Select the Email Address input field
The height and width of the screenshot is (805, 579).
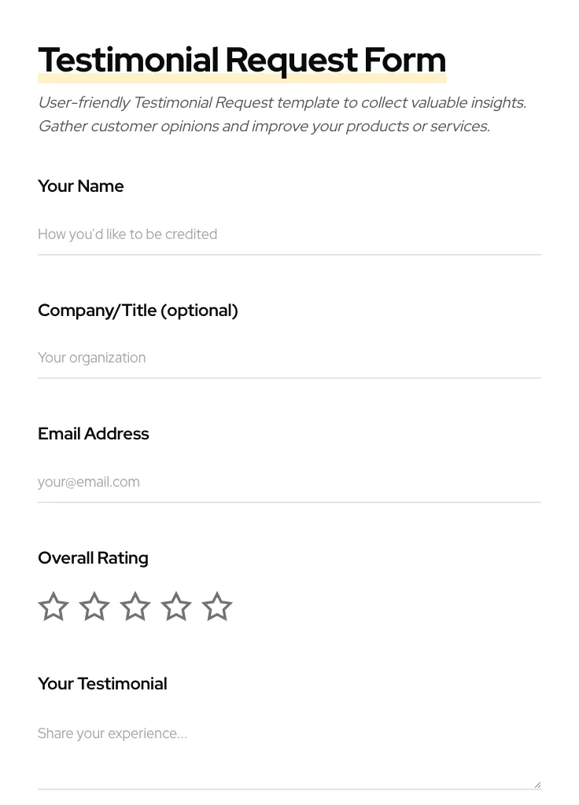289,482
